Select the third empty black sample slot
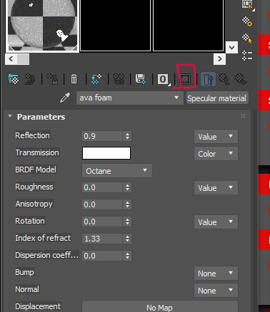Image resolution: width=270 pixels, height=312 pixels. [x=188, y=25]
